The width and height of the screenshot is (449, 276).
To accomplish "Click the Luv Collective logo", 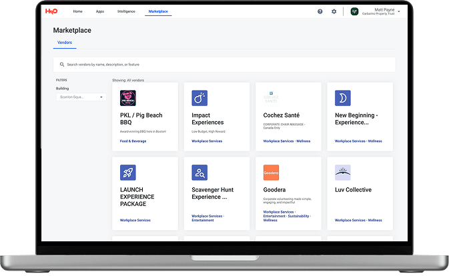I will tap(343, 173).
